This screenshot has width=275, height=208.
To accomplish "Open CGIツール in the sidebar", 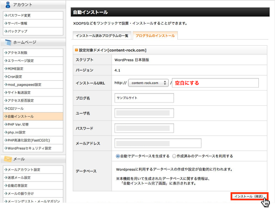I will (x=33, y=109).
